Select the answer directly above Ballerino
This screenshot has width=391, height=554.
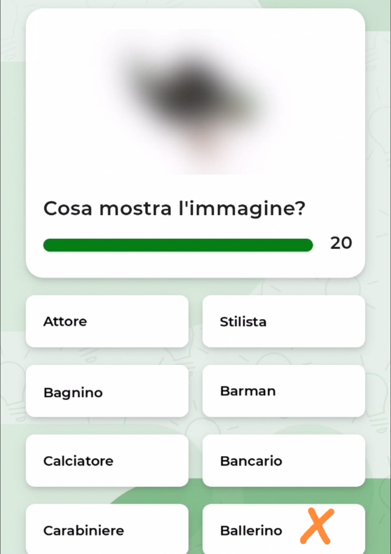pos(283,461)
